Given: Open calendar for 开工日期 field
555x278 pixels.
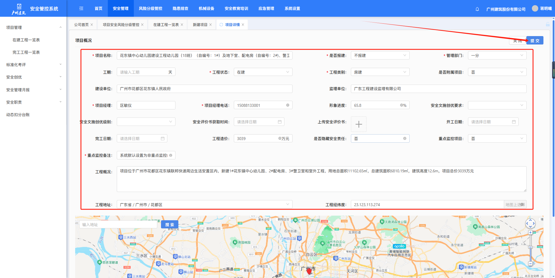Looking at the screenshot, I should pos(514,122).
